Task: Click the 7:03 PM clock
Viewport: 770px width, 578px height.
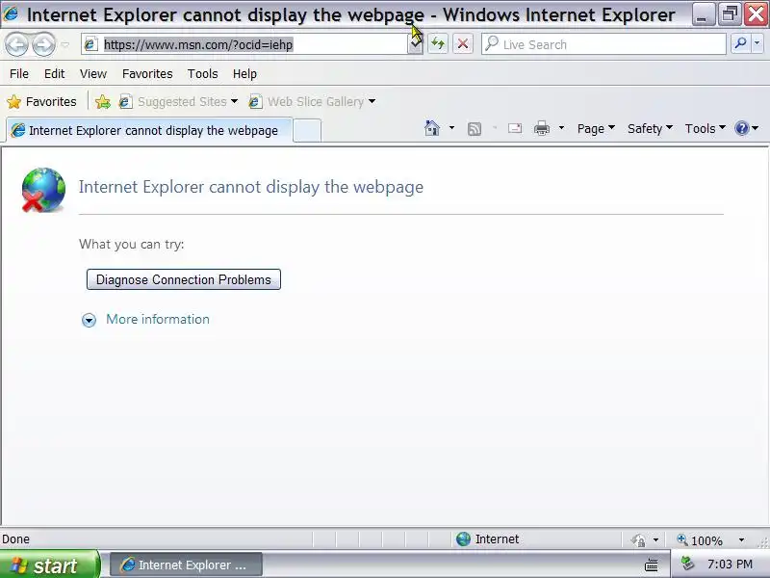Action: coord(730,565)
